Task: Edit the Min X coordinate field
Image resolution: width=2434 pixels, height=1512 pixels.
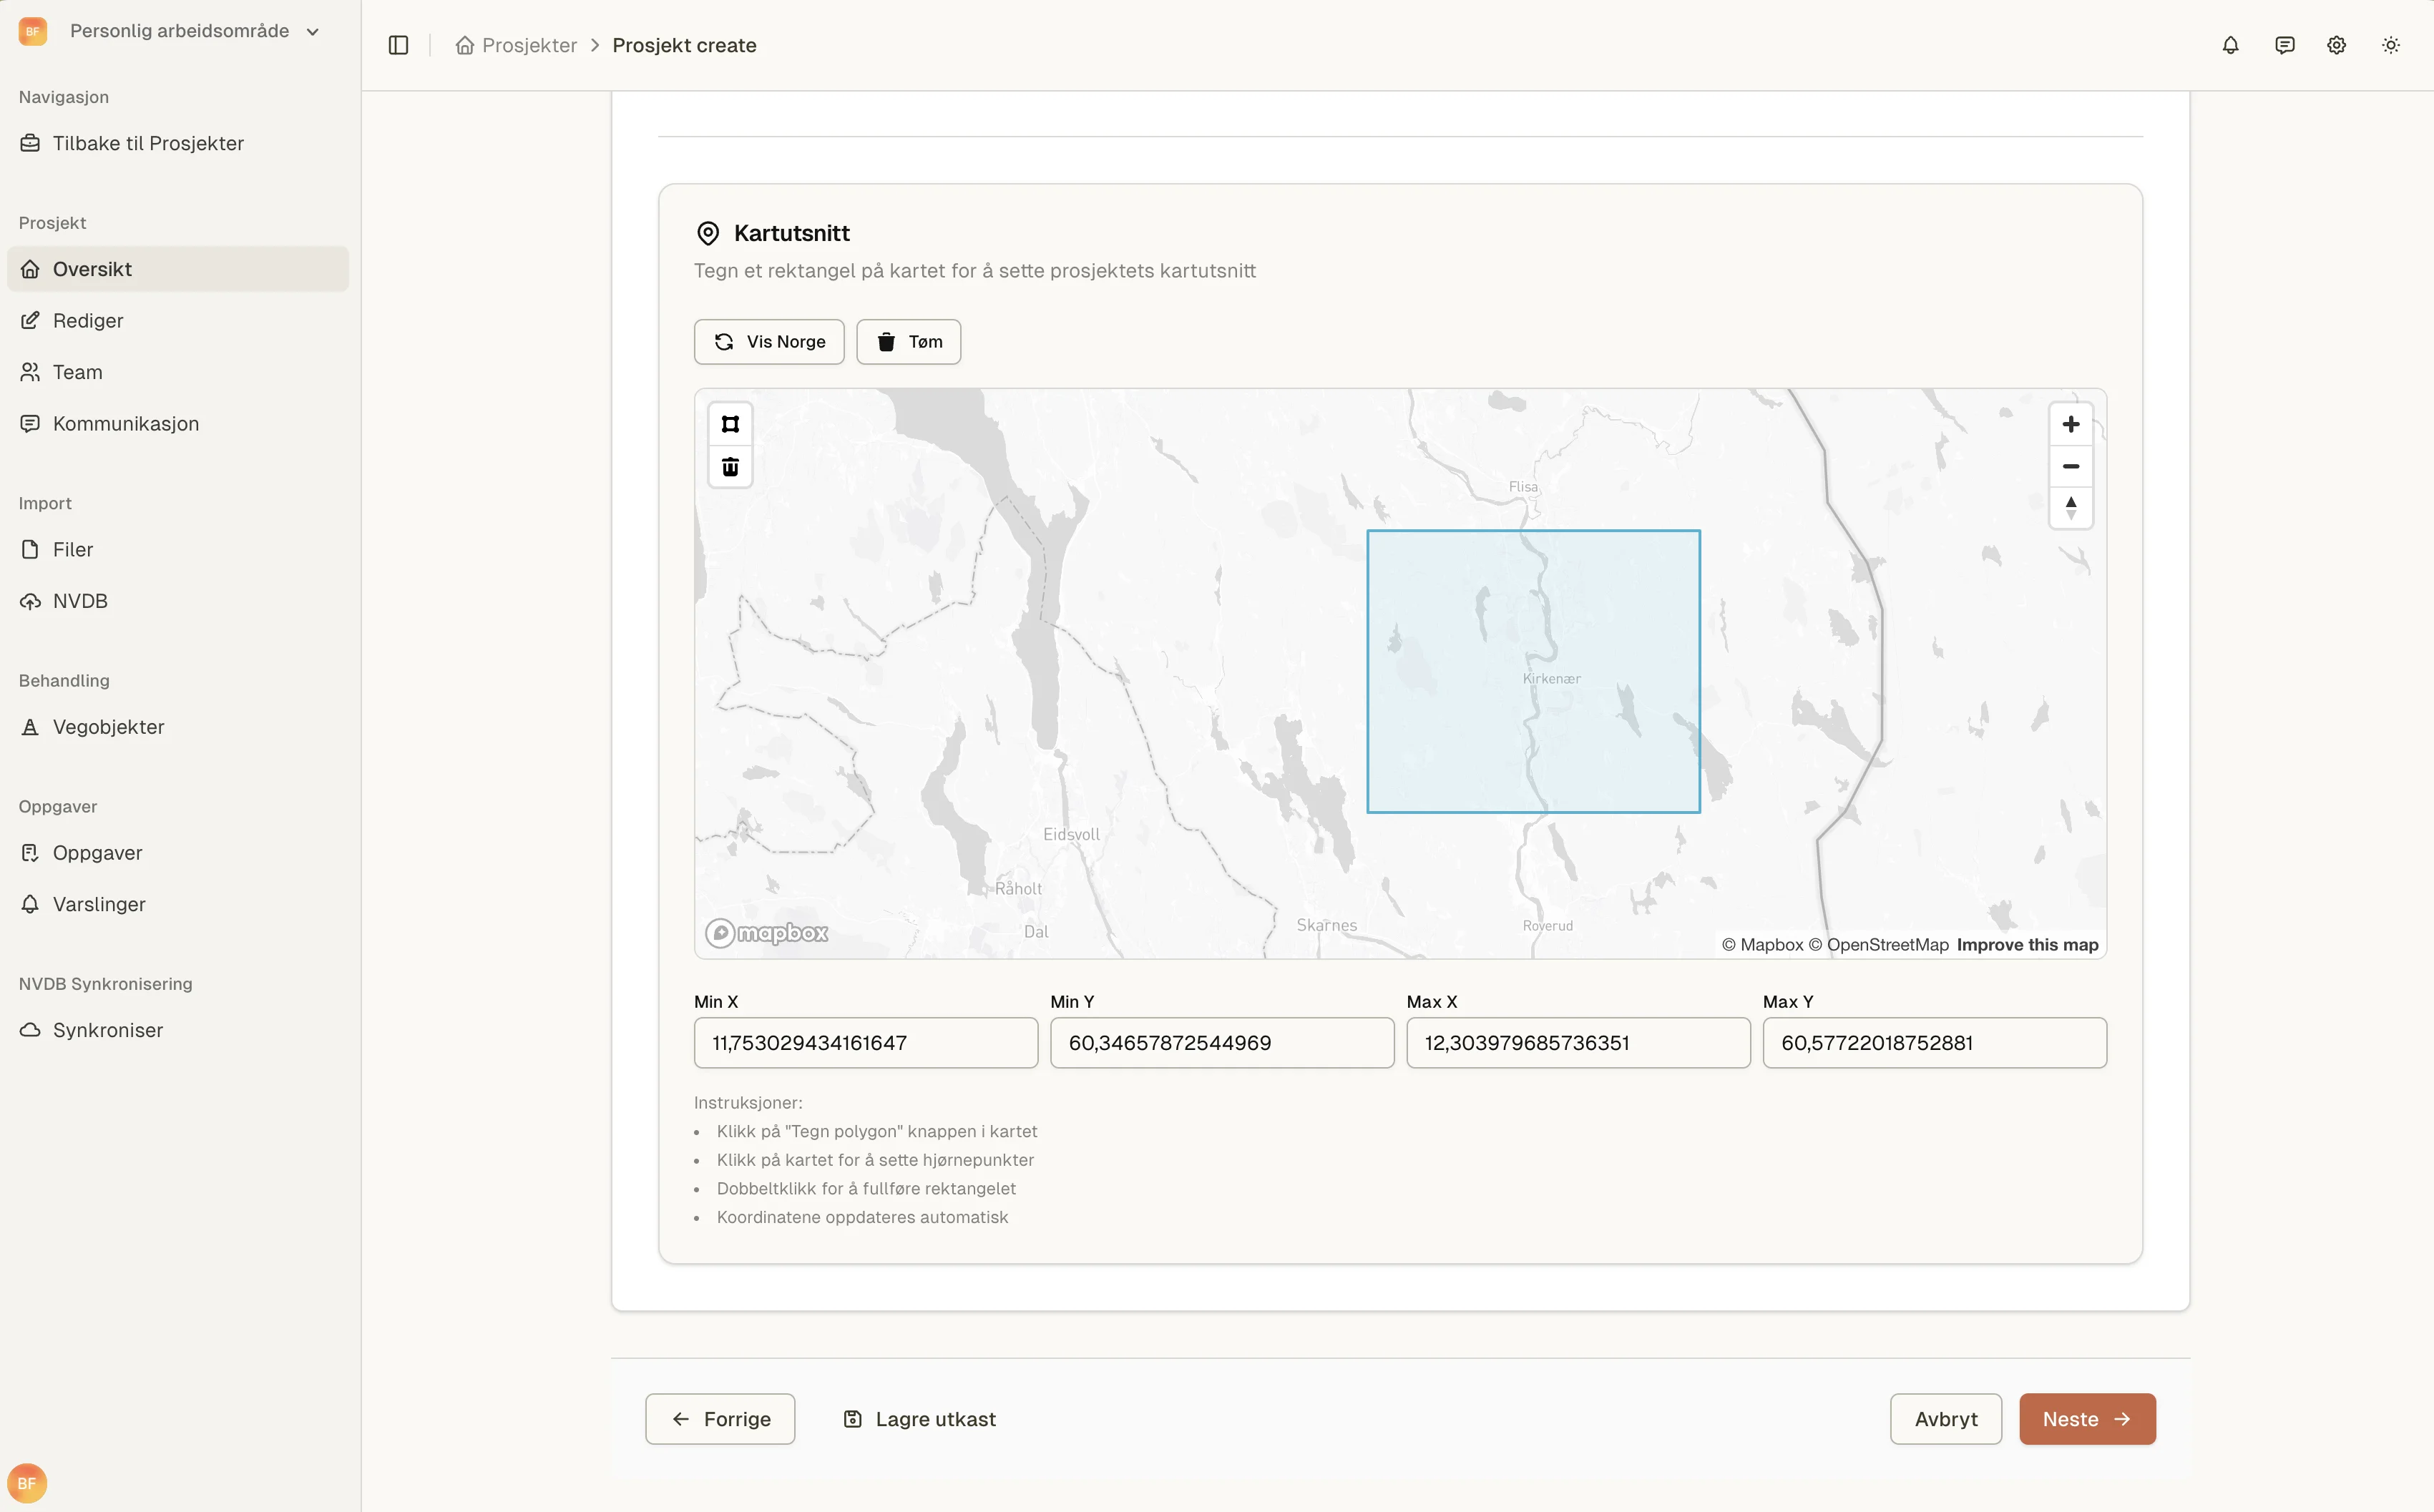Action: 865,1042
